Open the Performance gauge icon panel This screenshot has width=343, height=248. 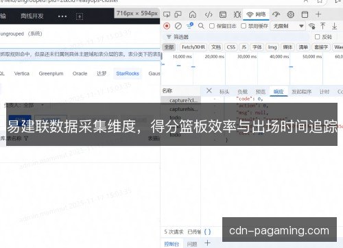click(x=276, y=14)
